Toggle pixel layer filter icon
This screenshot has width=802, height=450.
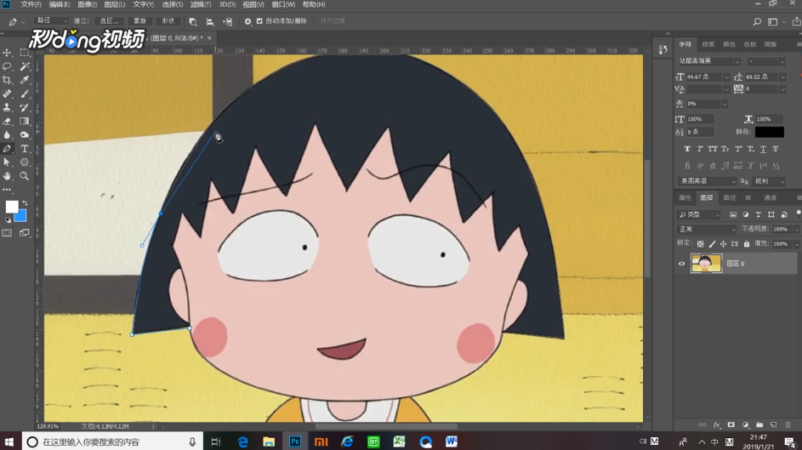[x=733, y=214]
